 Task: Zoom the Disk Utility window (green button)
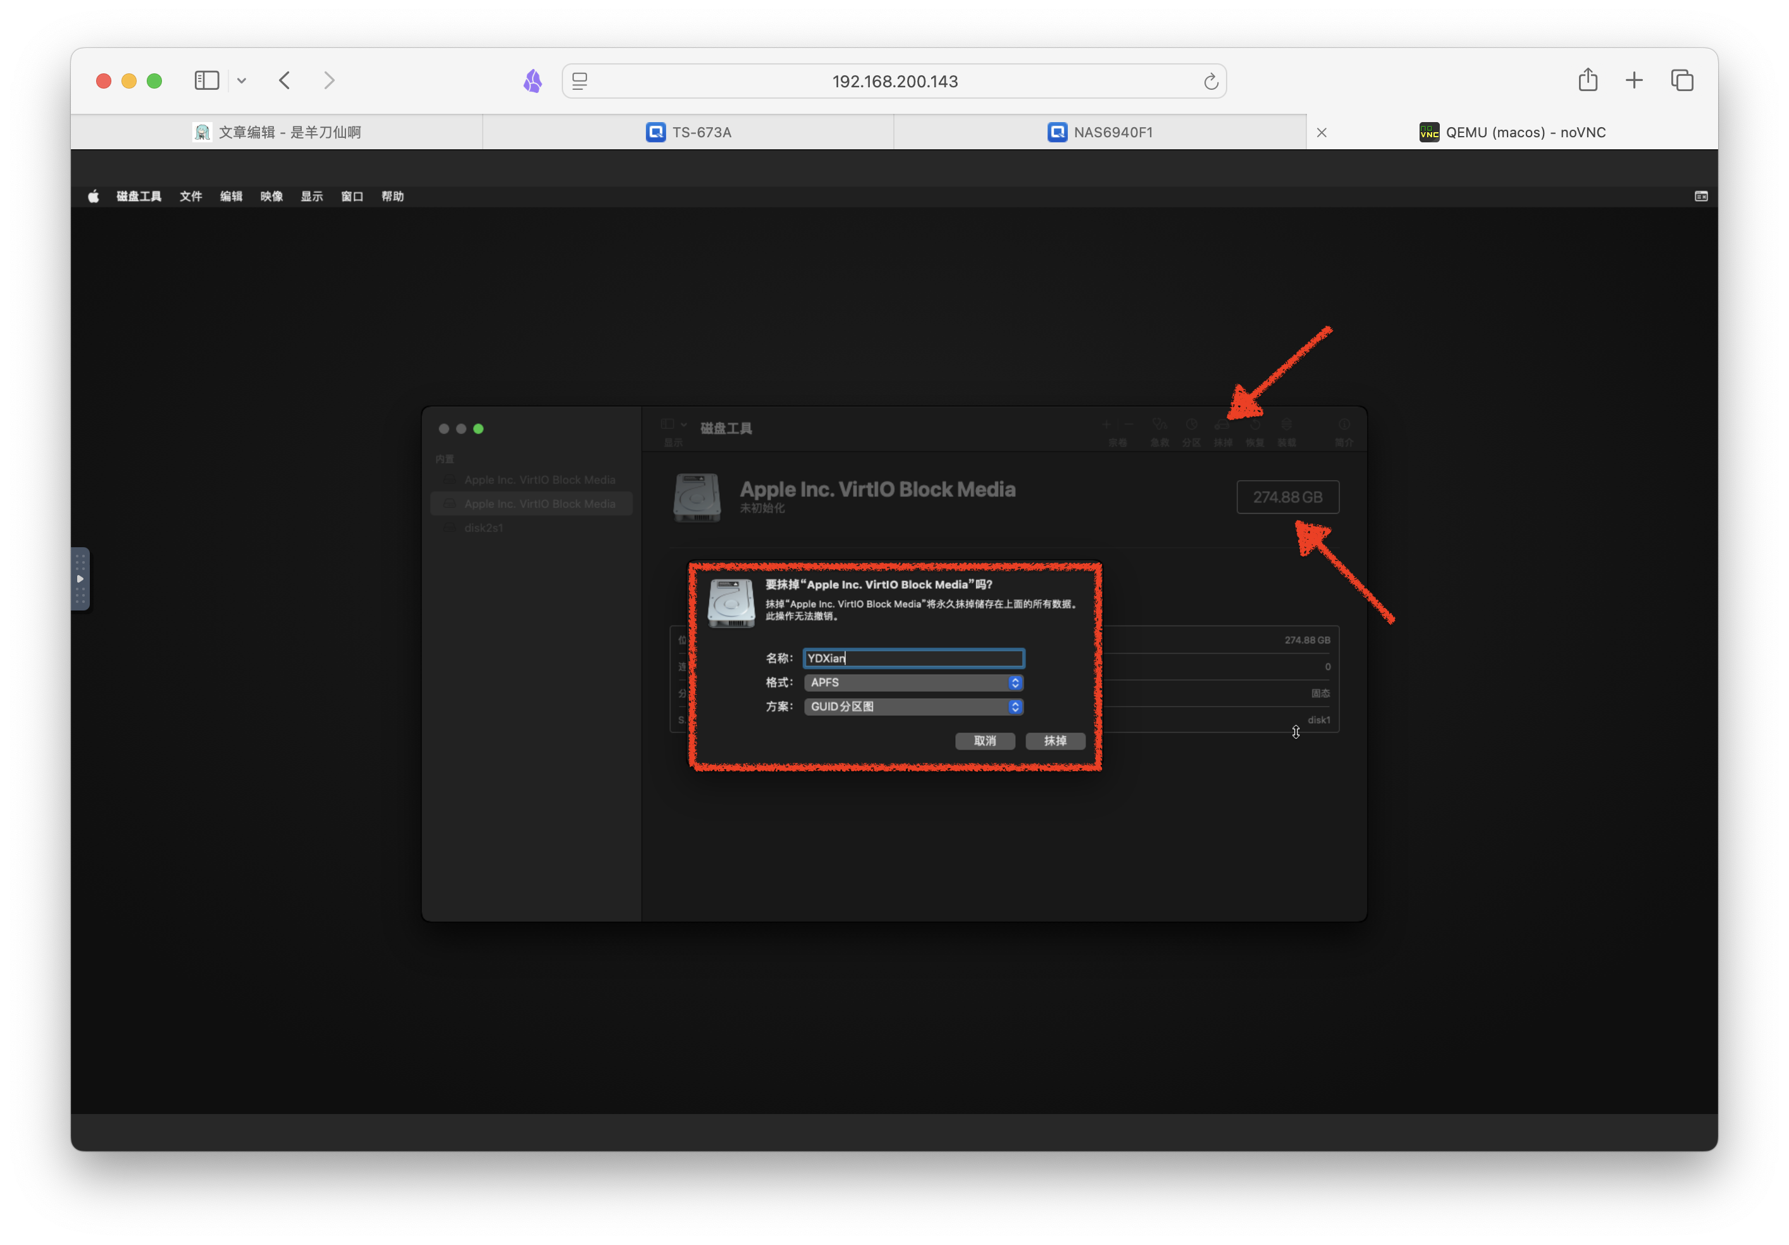coord(478,428)
